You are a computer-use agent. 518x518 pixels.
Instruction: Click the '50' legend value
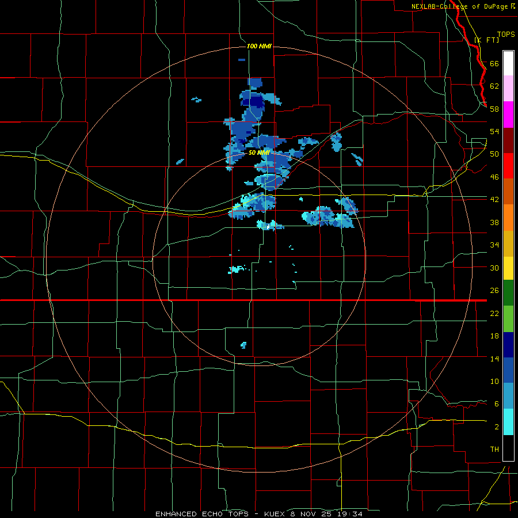click(494, 154)
